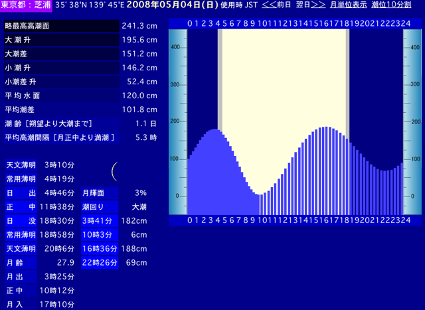Select the 5.3 時 value
Screen dimensions: 425x310
coord(146,137)
